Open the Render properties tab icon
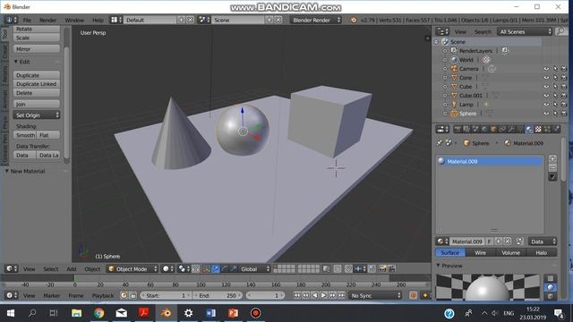 (x=458, y=129)
